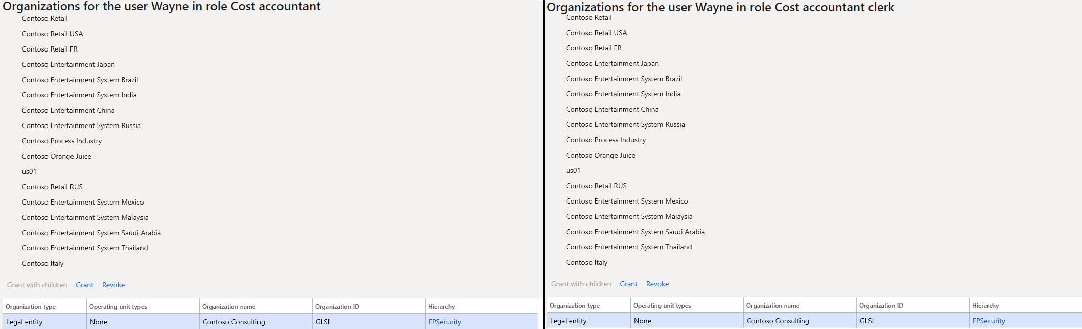This screenshot has width=1082, height=329.
Task: Click Grant in Cost accountant clerk panel
Action: pyautogui.click(x=628, y=284)
